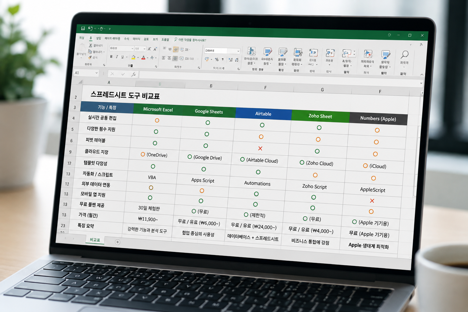Open Format as Table large ribbon icon
The width and height of the screenshot is (468, 312).
pos(268,52)
